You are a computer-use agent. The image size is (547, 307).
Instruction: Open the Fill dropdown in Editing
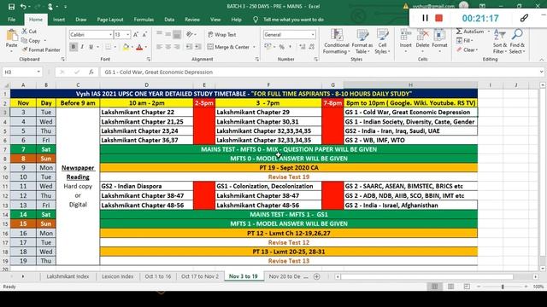(465, 41)
